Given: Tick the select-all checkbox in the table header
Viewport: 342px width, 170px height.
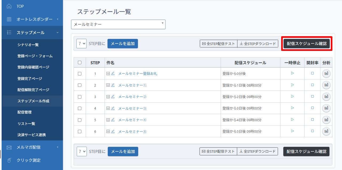Looking at the screenshot, I should 79,63.
